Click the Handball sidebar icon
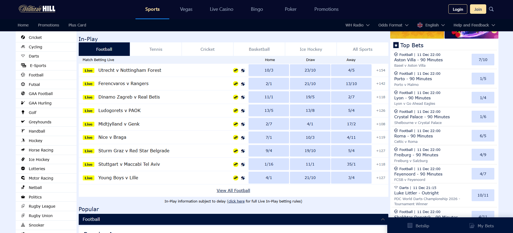 23,131
